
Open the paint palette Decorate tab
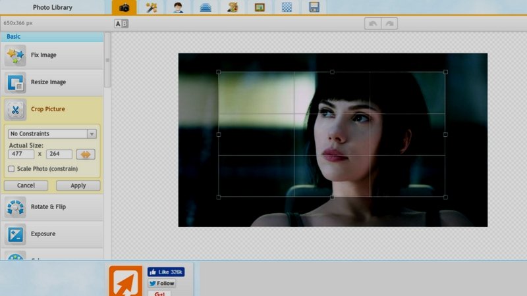click(233, 7)
